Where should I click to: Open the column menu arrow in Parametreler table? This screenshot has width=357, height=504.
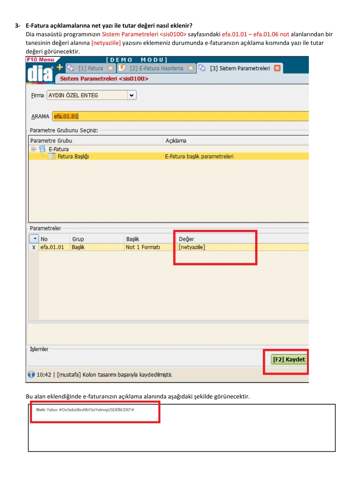click(x=34, y=239)
